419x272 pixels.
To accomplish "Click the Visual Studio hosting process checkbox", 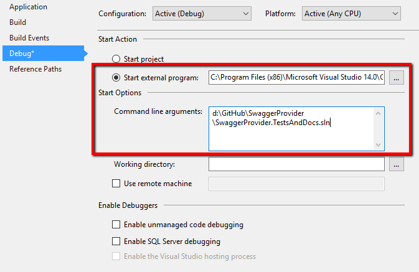I will tap(116, 256).
